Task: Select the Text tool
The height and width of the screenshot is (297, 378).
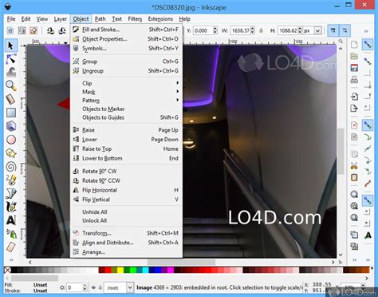Action: coord(11,220)
